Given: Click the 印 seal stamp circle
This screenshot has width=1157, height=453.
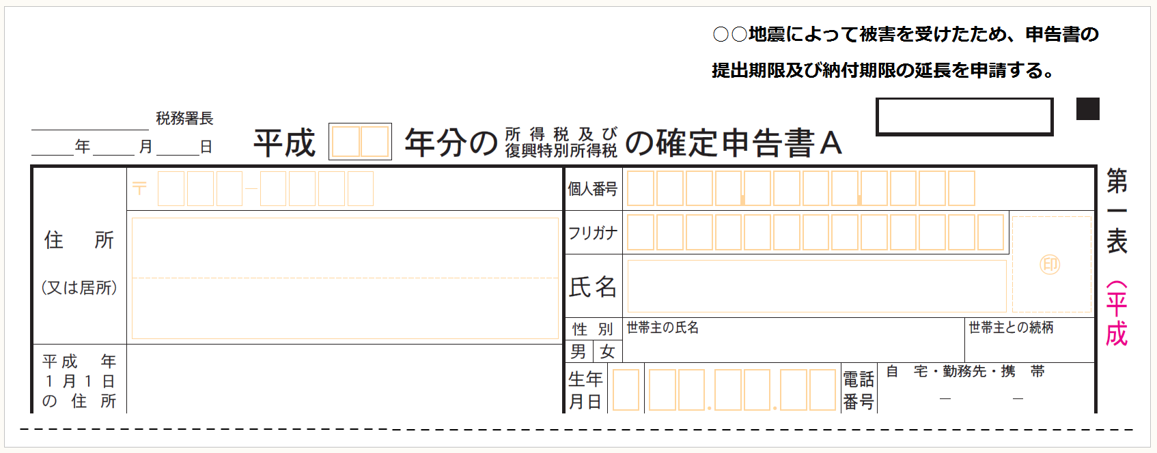Looking at the screenshot, I should coord(1050,265).
